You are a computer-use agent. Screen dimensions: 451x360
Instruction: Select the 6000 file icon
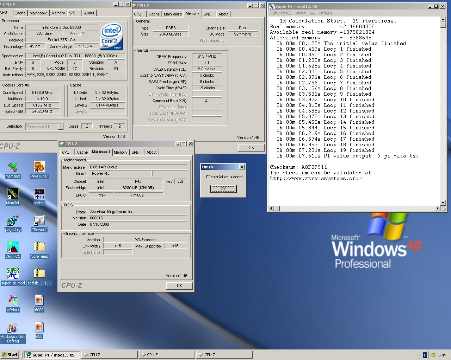point(39,303)
